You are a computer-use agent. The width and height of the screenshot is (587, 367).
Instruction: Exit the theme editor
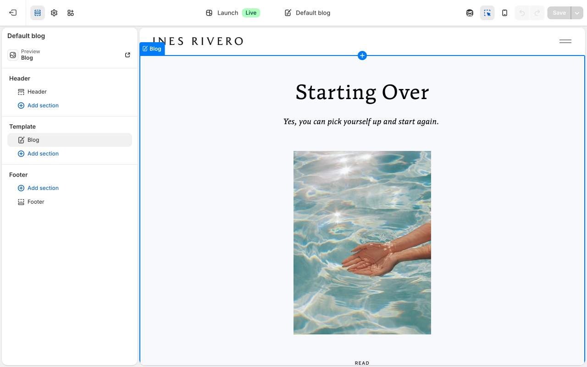click(x=12, y=12)
